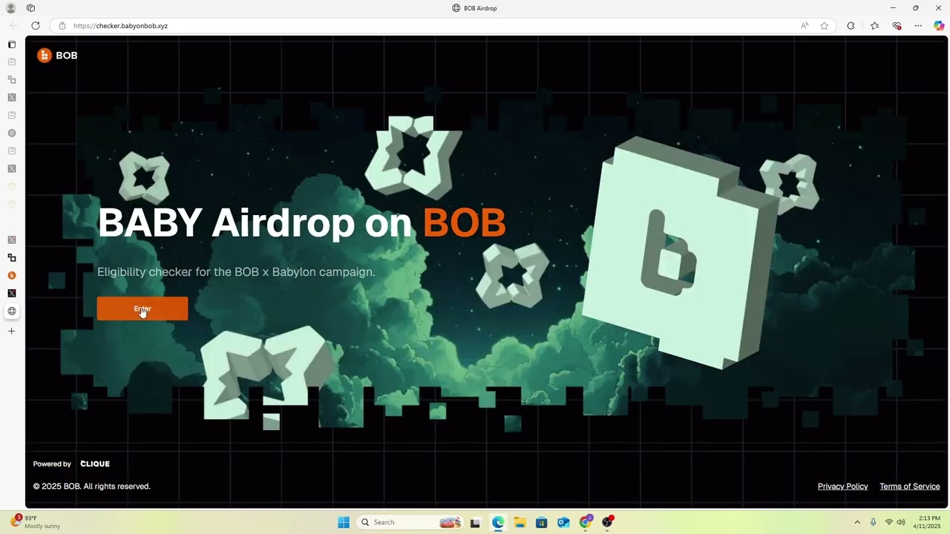950x534 pixels.
Task: Click the 'Eligibility checker for the BOB x Babylon campaign.' text
Action: click(x=236, y=272)
